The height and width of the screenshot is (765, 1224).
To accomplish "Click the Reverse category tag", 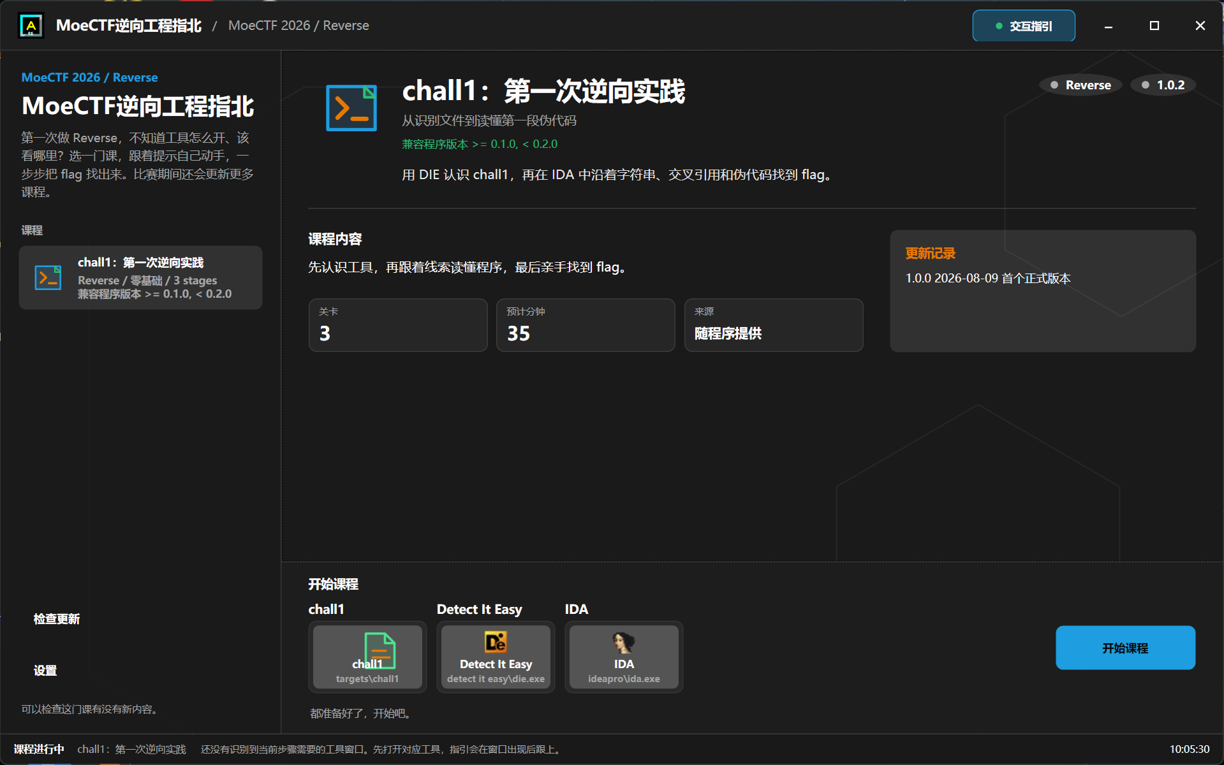I will 1080,85.
